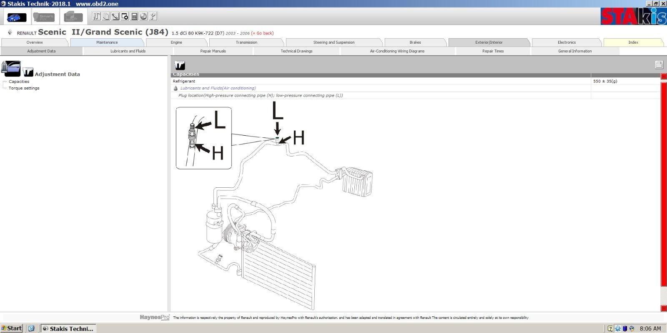Click the blue cylinder tray icon
This screenshot has height=333, width=667.
[624, 328]
